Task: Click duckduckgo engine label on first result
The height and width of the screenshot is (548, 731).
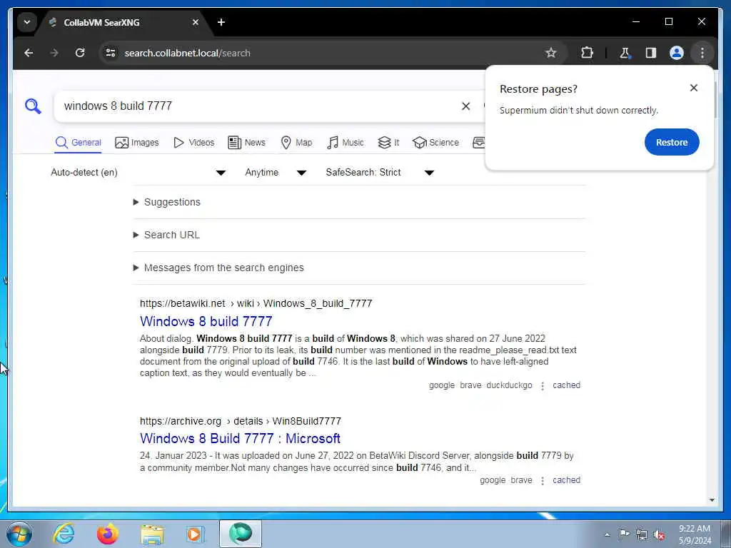Action: (509, 385)
